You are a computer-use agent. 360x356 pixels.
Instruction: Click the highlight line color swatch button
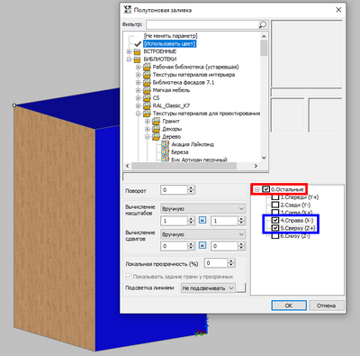point(241,288)
